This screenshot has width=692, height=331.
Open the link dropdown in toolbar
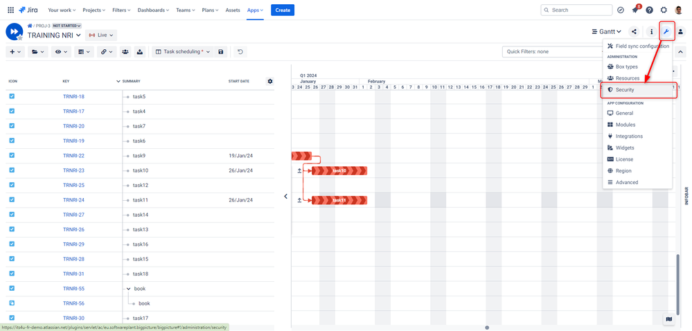107,52
